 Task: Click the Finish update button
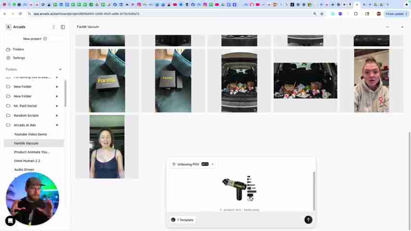click(395, 14)
